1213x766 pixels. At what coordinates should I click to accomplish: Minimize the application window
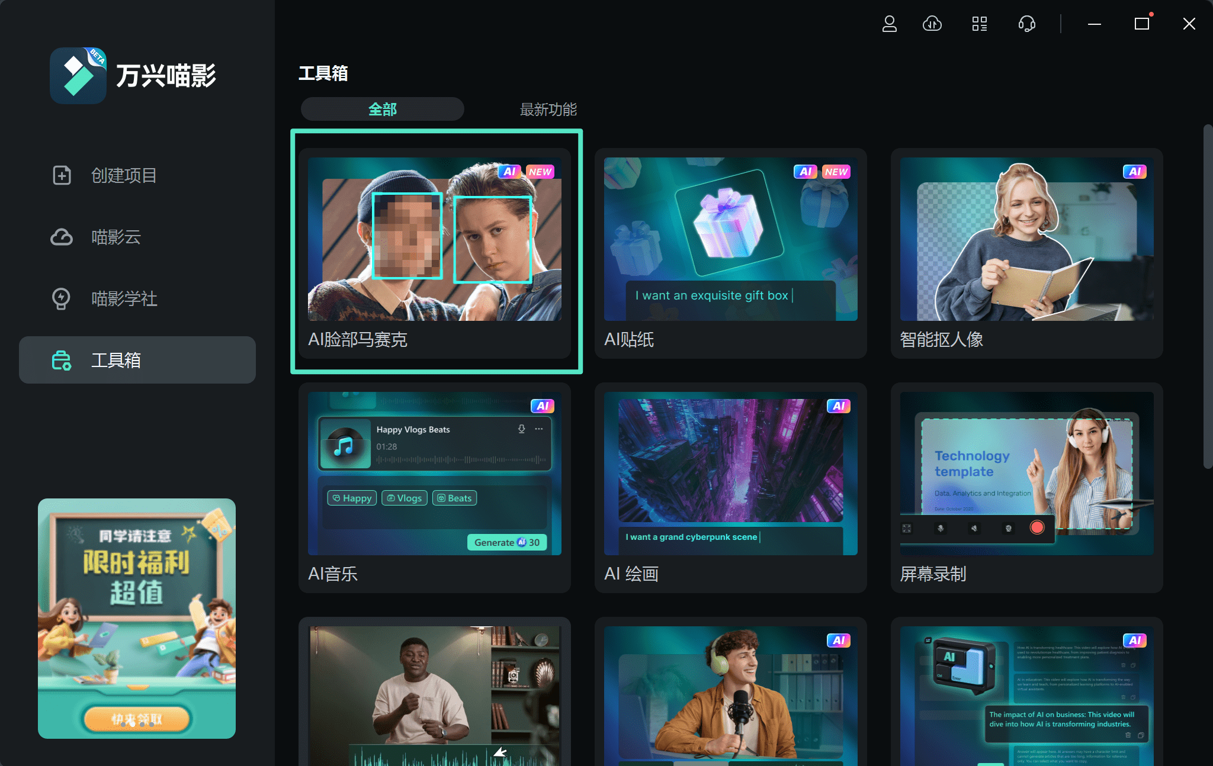click(x=1095, y=24)
